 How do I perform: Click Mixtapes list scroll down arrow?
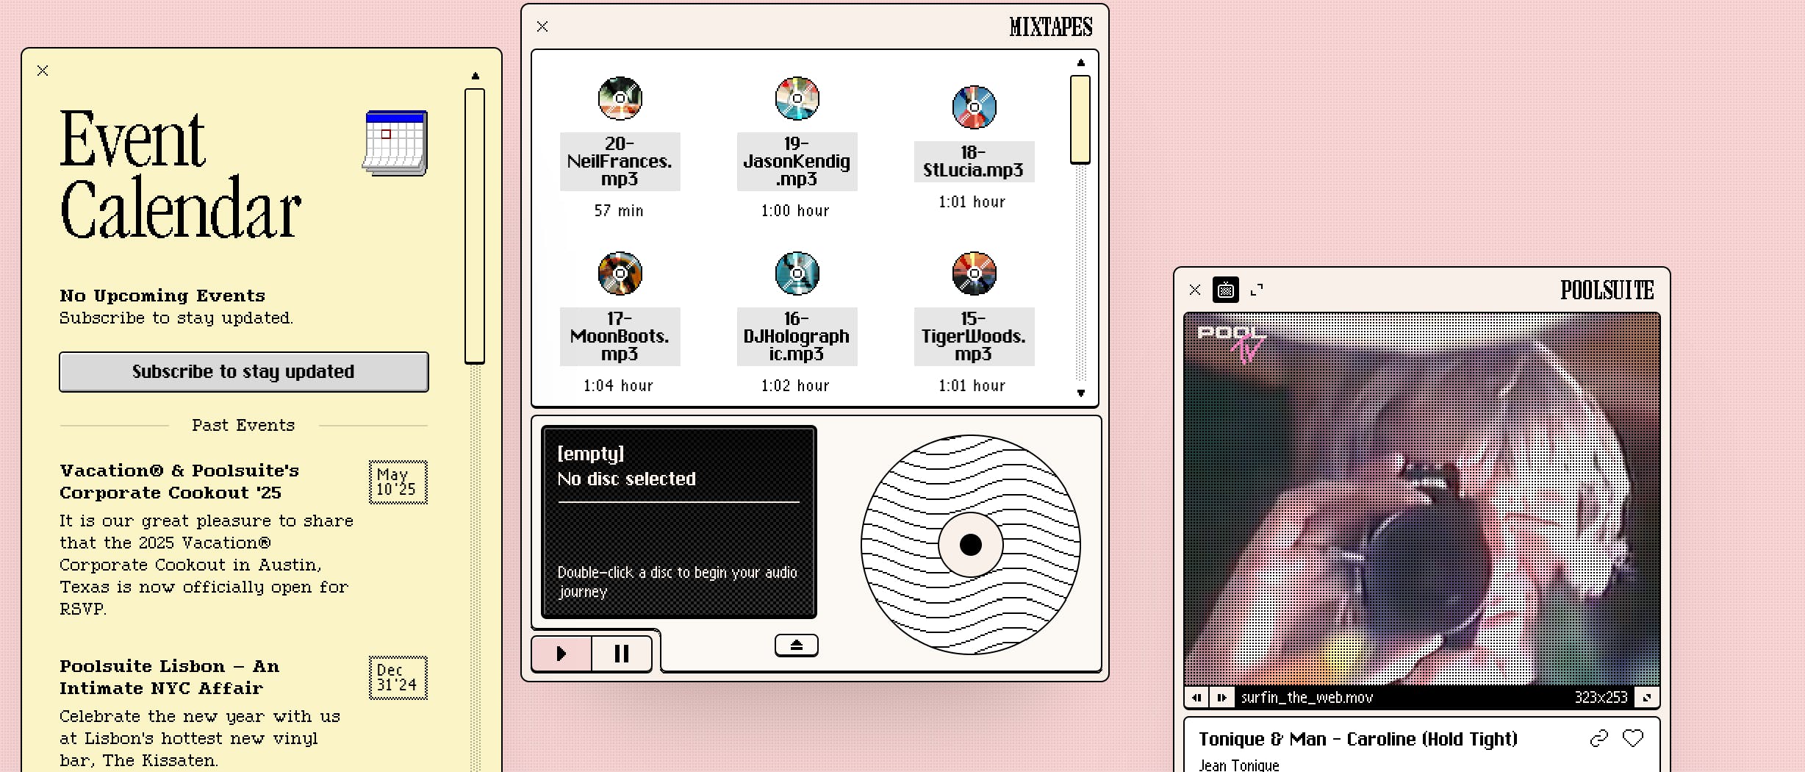tap(1080, 393)
